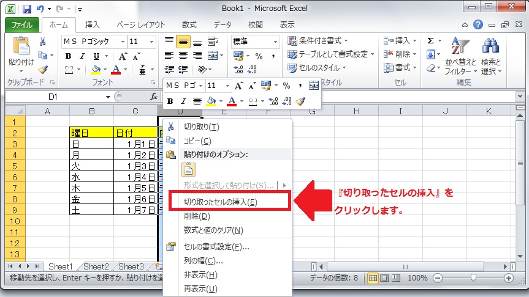The image size is (529, 297).
Task: Select the Format Painter brush in ribbon
Action: pyautogui.click(x=43, y=69)
